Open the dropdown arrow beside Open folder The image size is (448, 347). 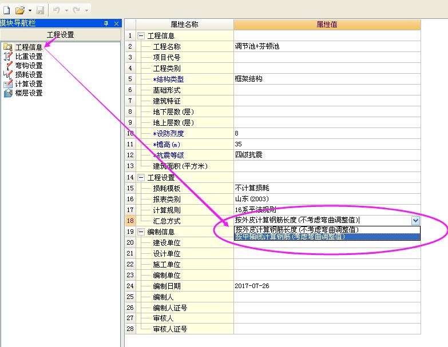30,10
